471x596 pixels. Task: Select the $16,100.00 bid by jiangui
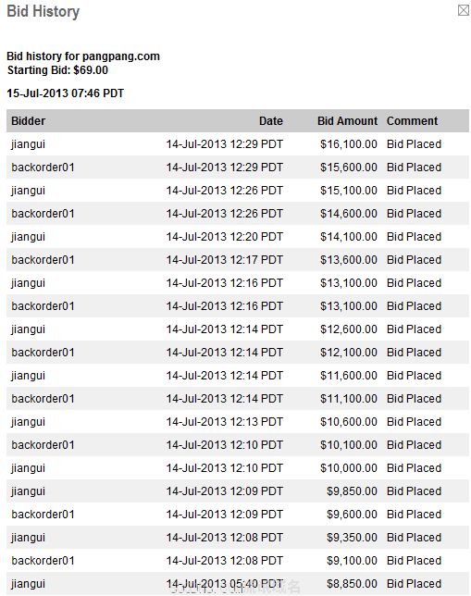(x=238, y=144)
